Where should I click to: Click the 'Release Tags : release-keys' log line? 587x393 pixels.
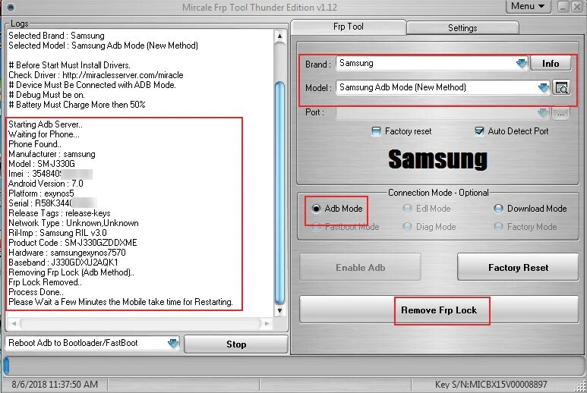tap(59, 213)
